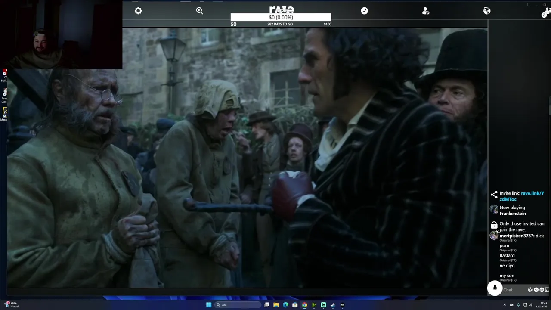
Task: Click the Marvel desktop shortcut icon
Action: click(4, 113)
